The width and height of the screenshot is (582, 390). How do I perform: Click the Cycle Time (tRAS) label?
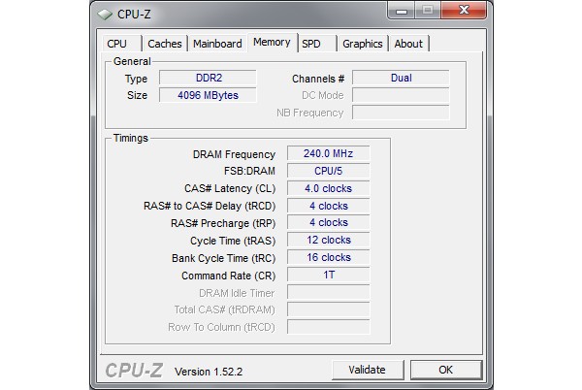[233, 241]
